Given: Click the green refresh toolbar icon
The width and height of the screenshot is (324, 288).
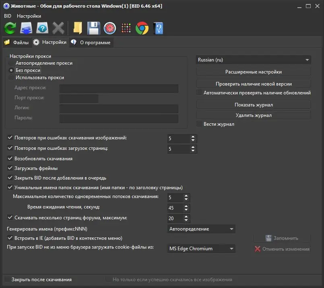Looking at the screenshot, I should [10, 28].
